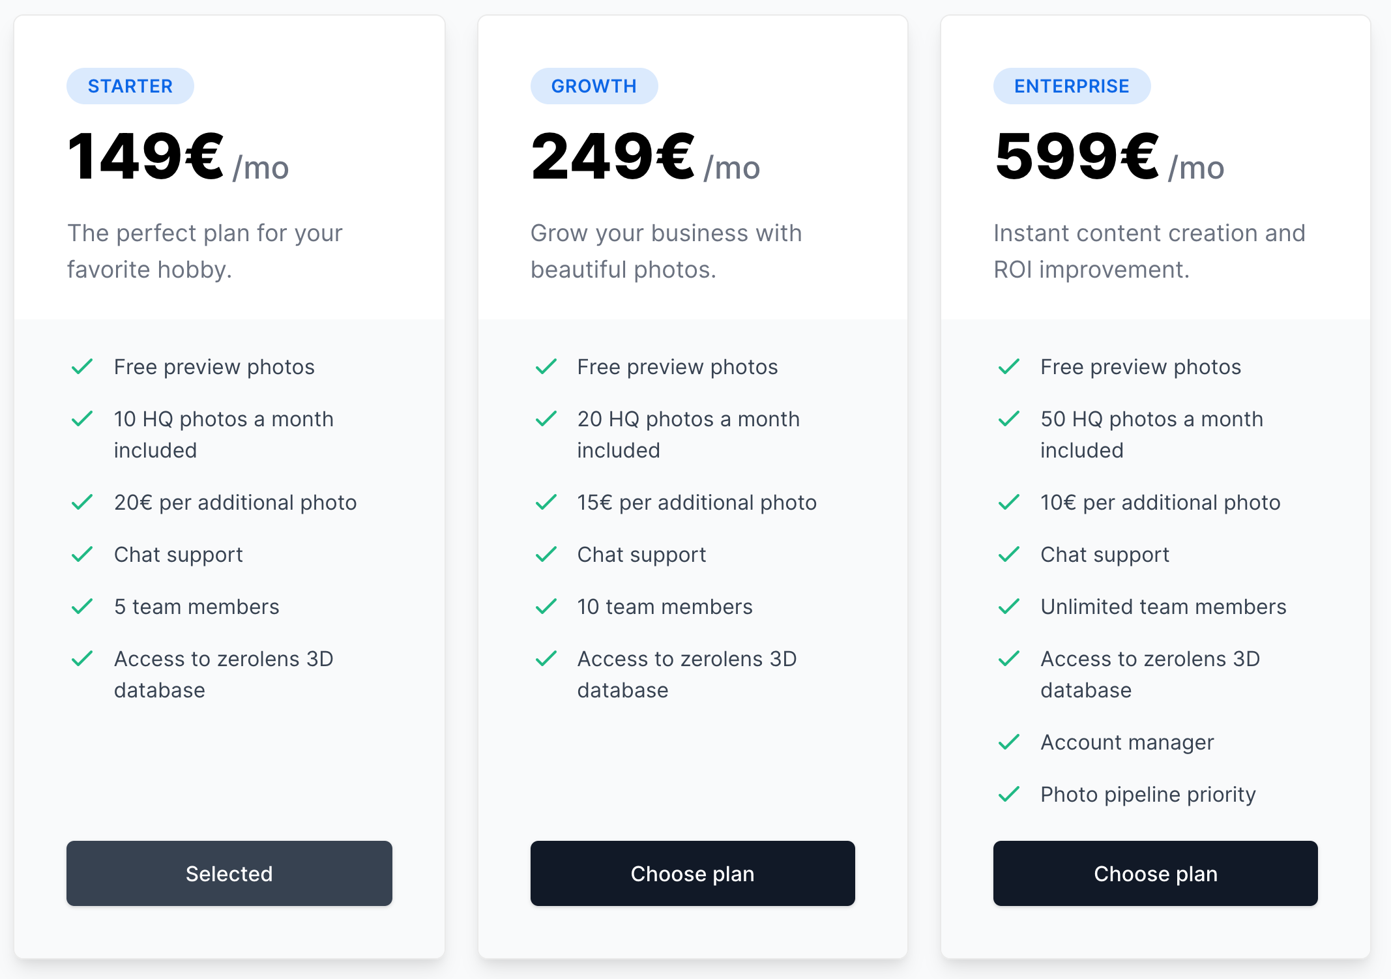Click the 15€ per additional photo text
The height and width of the screenshot is (979, 1391).
697,503
